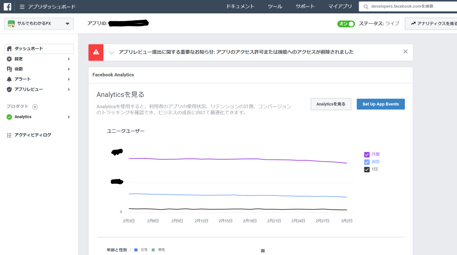The image size is (457, 255).
Task: Click the Facebook logo icon
Action: [x=7, y=6]
